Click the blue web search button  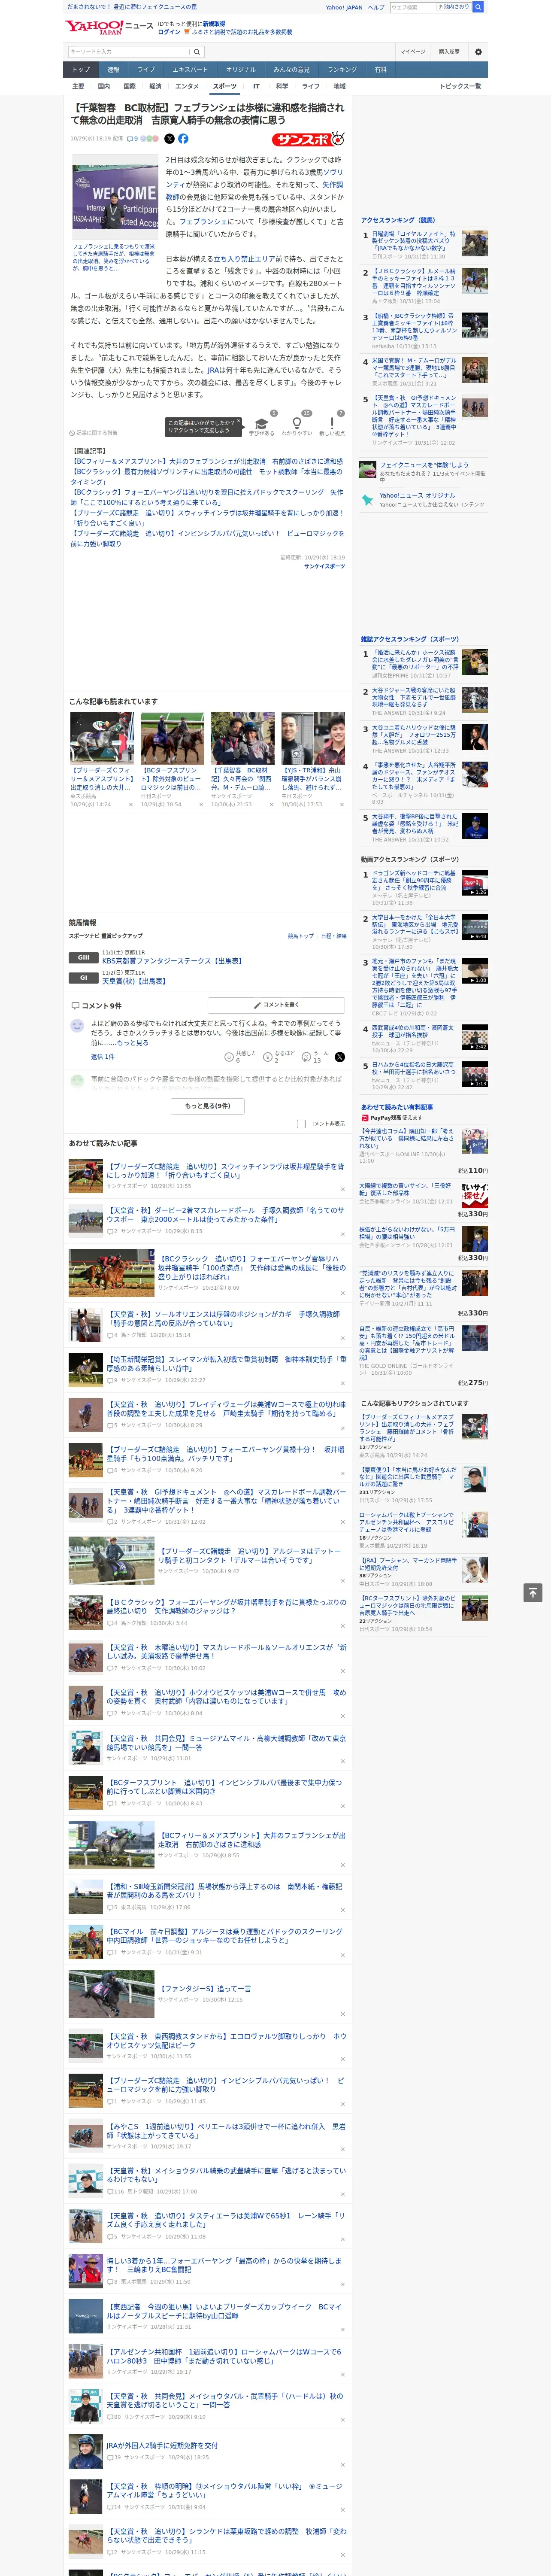tap(478, 7)
